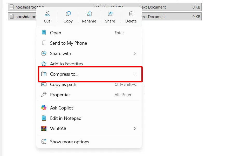This screenshot has height=156, width=240.
Task: Click the WinRAR books icon
Action: point(44,129)
